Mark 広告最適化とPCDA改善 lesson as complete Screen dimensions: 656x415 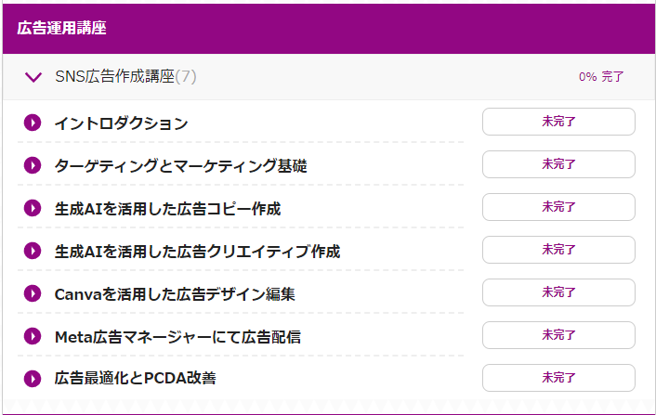(558, 378)
